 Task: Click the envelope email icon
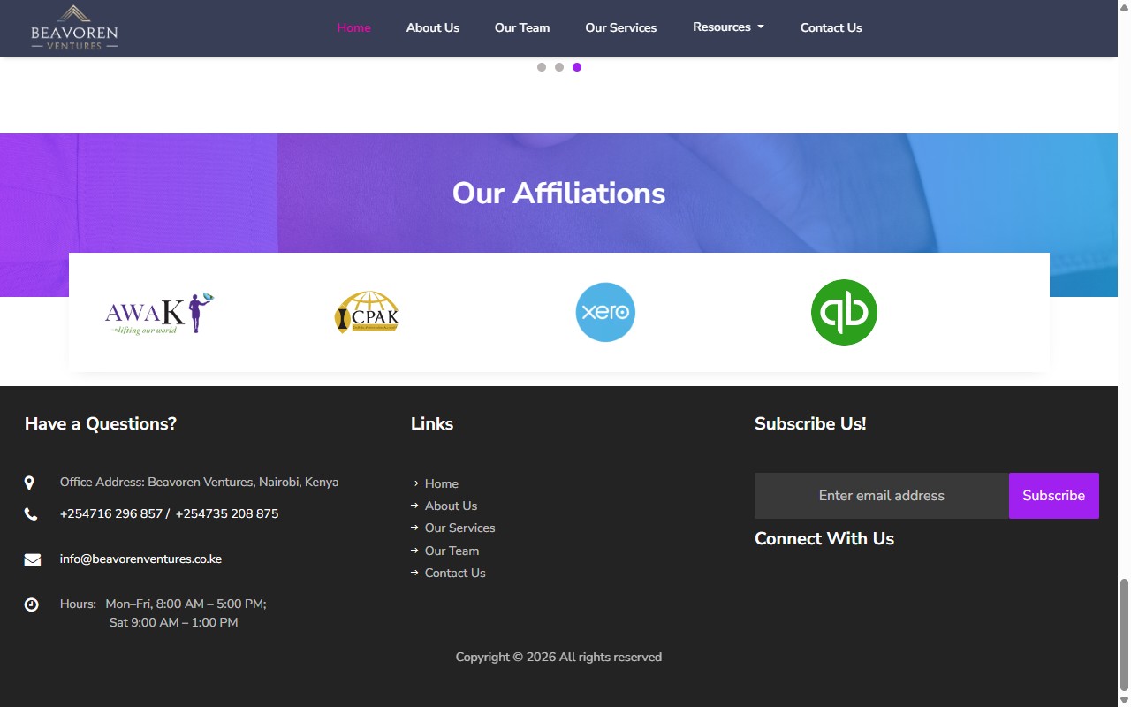point(32,559)
